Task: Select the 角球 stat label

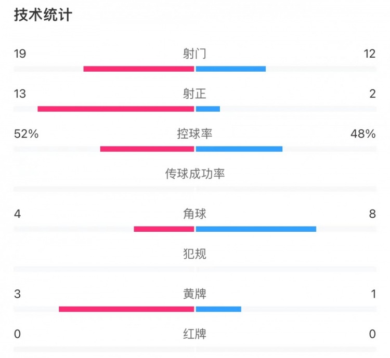Action: click(x=195, y=214)
